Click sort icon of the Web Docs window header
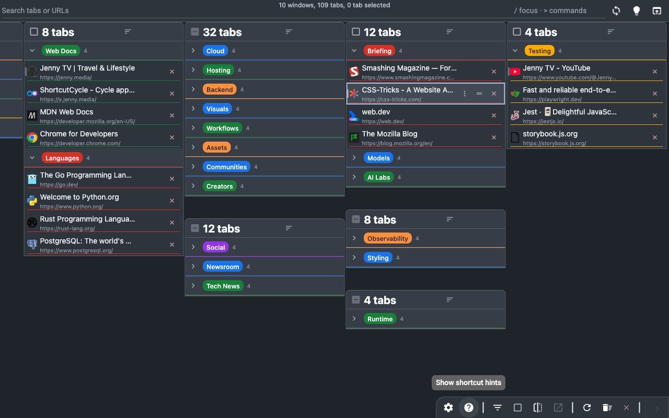The image size is (669, 418). (128, 32)
